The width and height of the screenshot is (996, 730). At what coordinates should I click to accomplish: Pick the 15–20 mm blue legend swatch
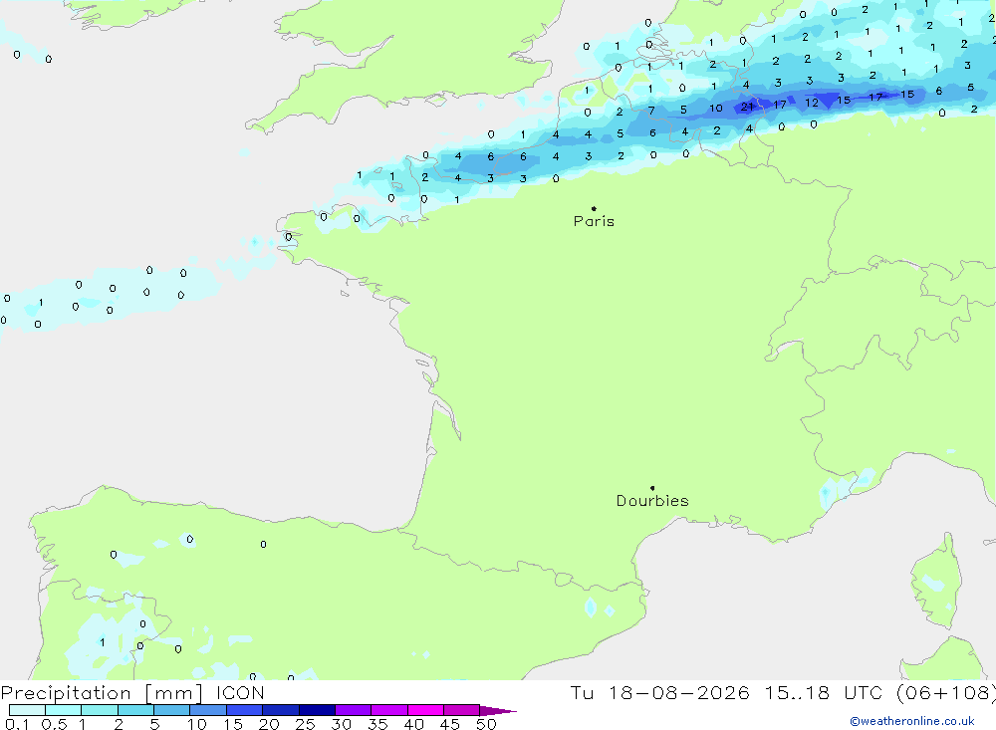[245, 710]
